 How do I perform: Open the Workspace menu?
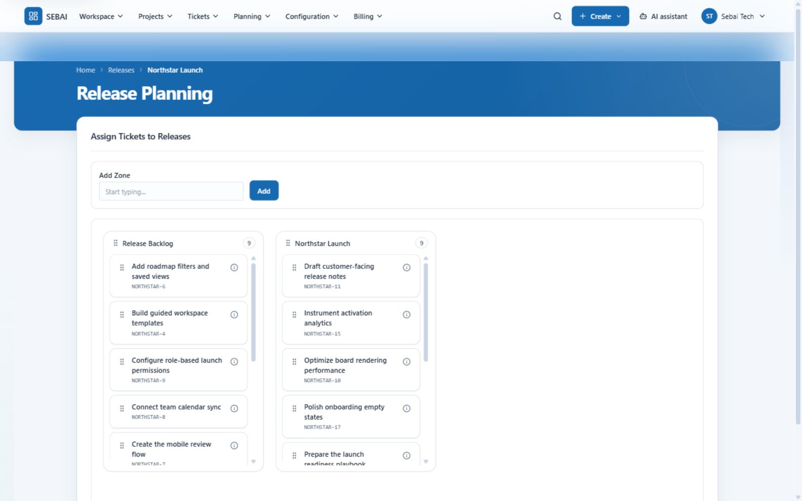click(101, 16)
